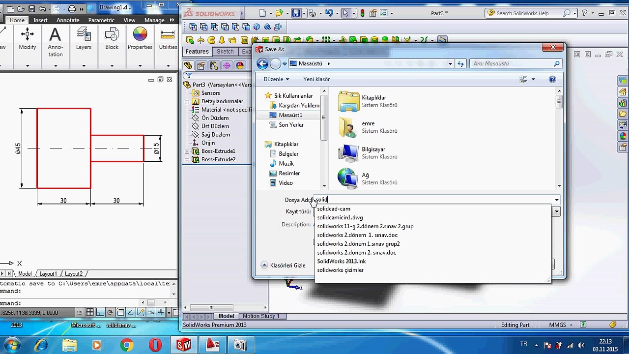
Task: Open the DisplayManager color sphere tab
Action: click(239, 65)
